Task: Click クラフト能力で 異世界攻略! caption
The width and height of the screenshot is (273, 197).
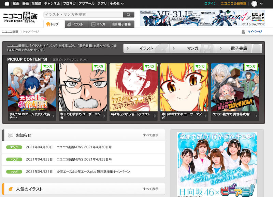Action: [x=231, y=114]
